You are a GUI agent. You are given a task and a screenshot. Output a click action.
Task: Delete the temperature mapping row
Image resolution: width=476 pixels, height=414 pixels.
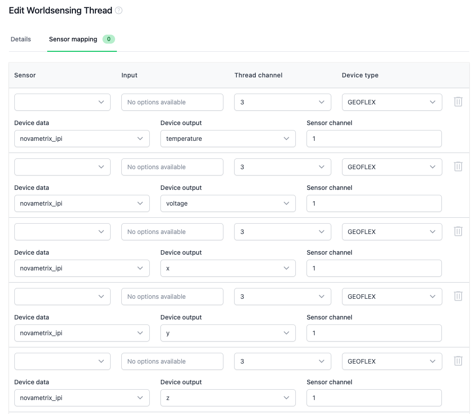click(x=458, y=102)
